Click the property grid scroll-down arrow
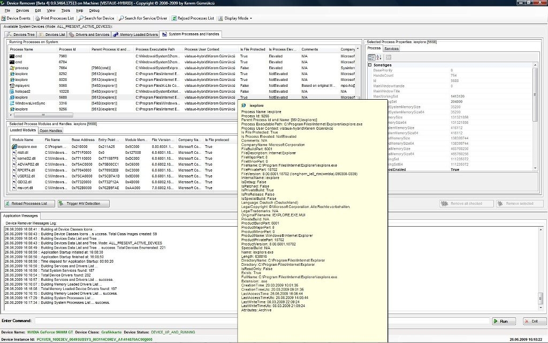548x343 pixels. (x=535, y=168)
